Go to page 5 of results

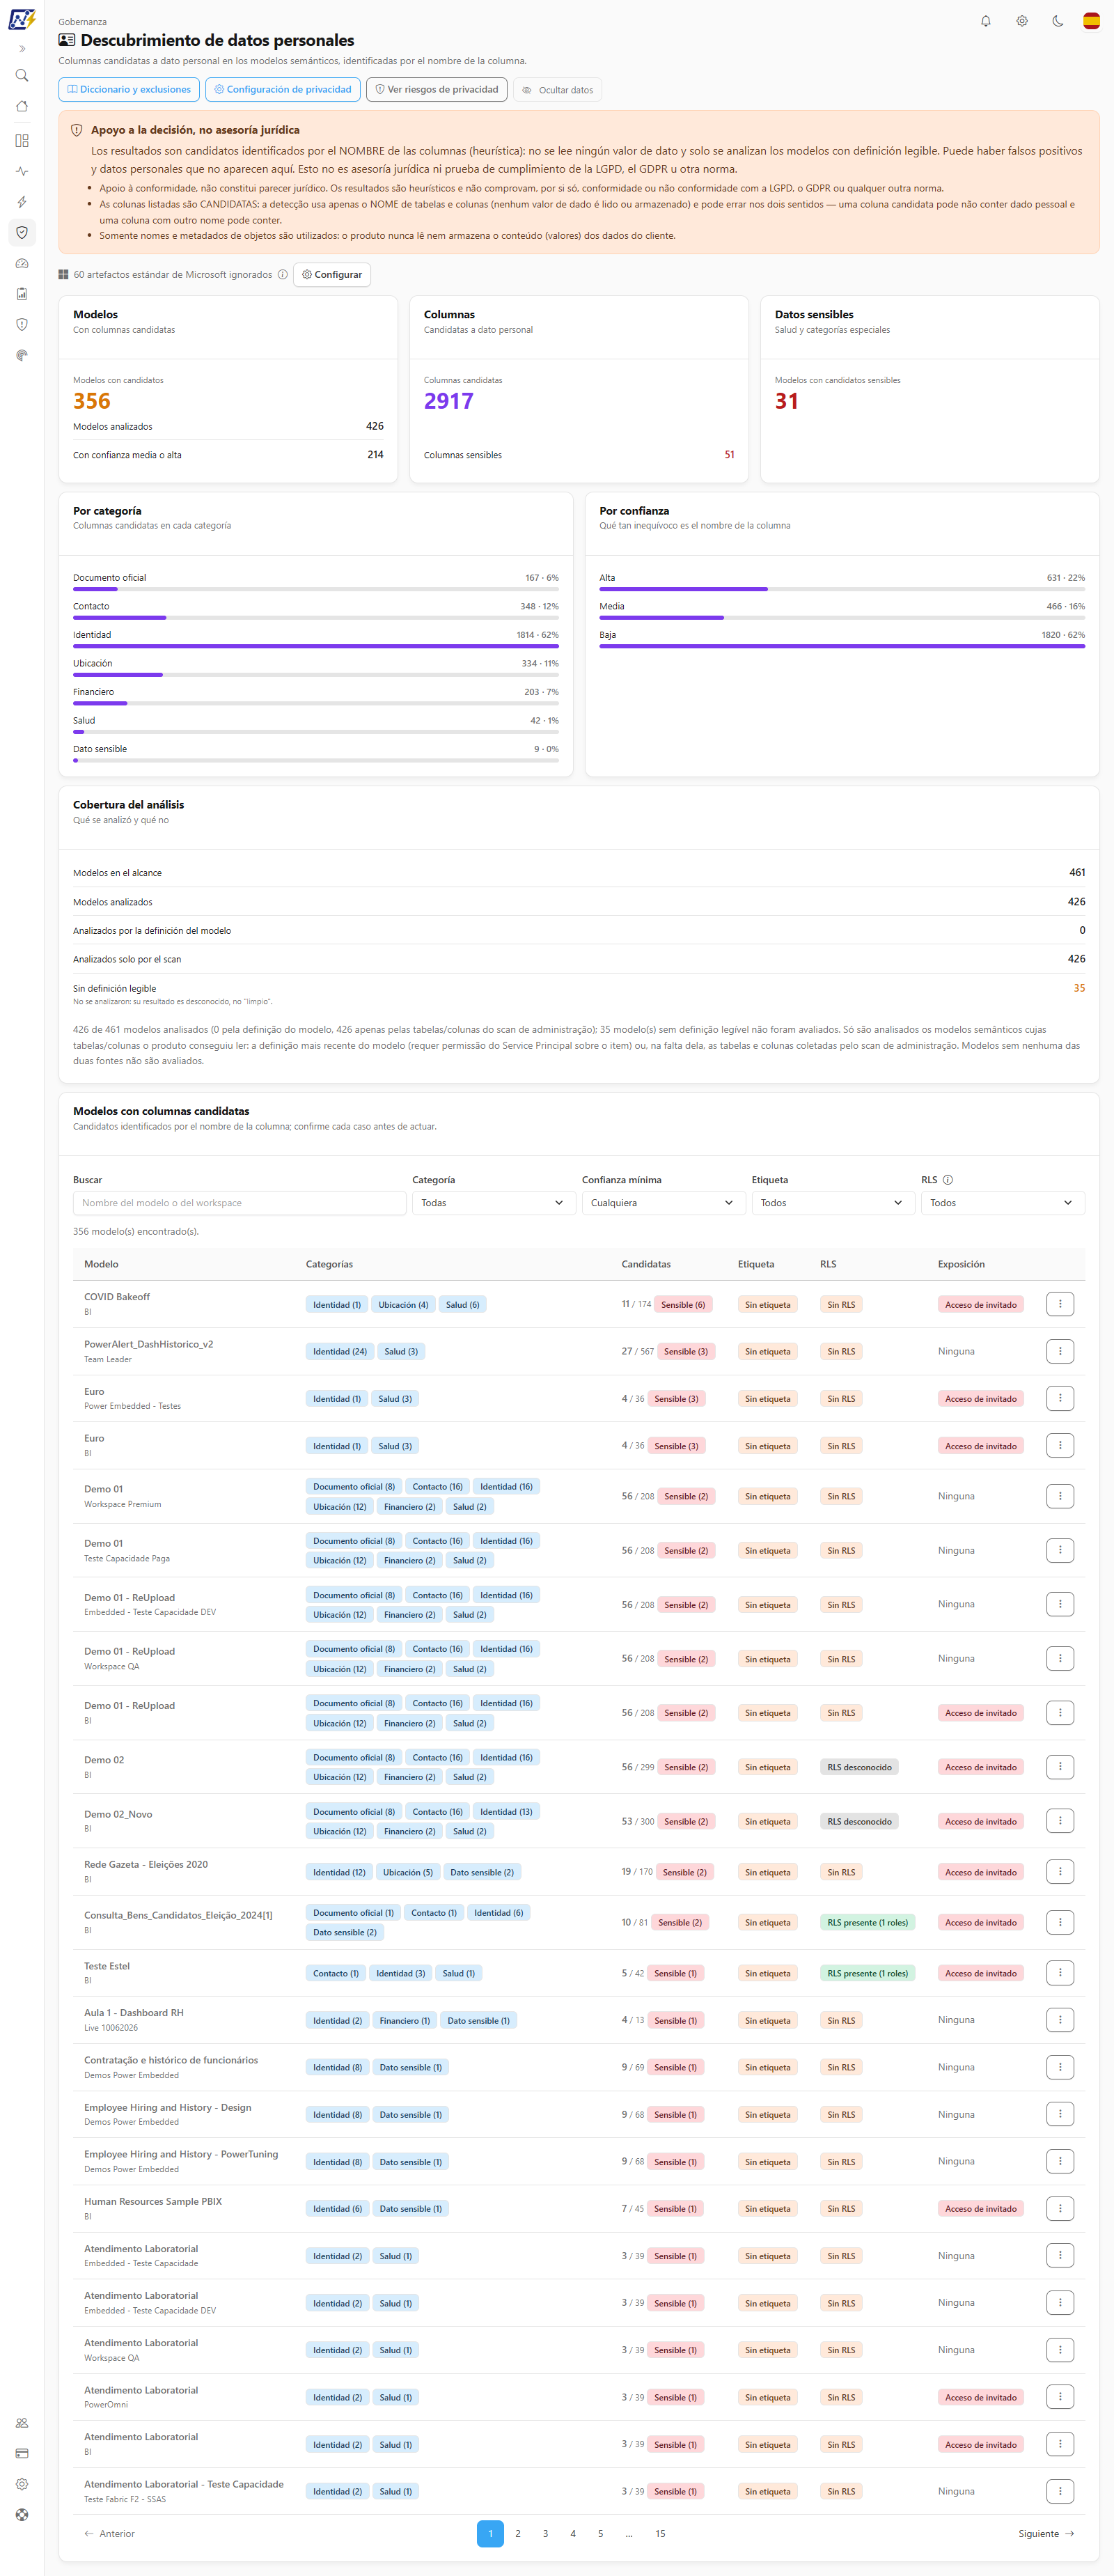[x=601, y=2534]
